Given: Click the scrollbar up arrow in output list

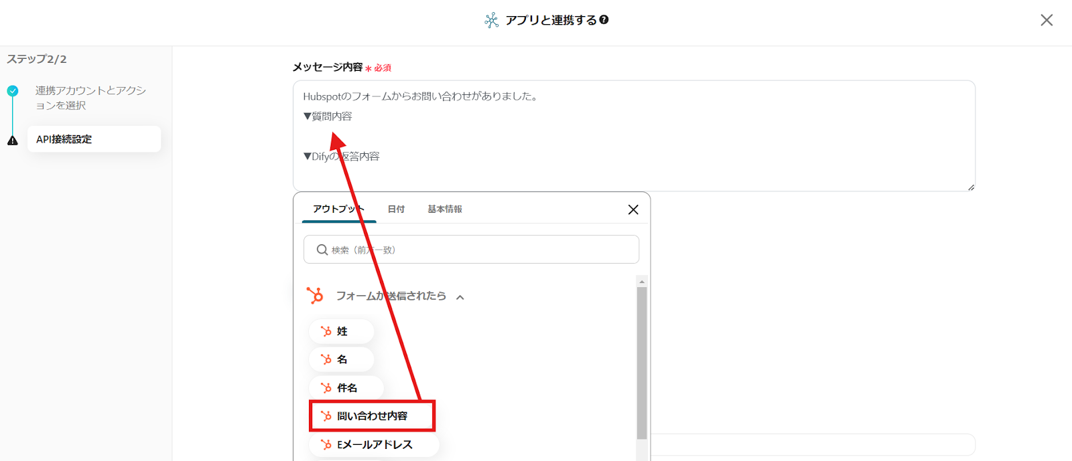Looking at the screenshot, I should (642, 282).
